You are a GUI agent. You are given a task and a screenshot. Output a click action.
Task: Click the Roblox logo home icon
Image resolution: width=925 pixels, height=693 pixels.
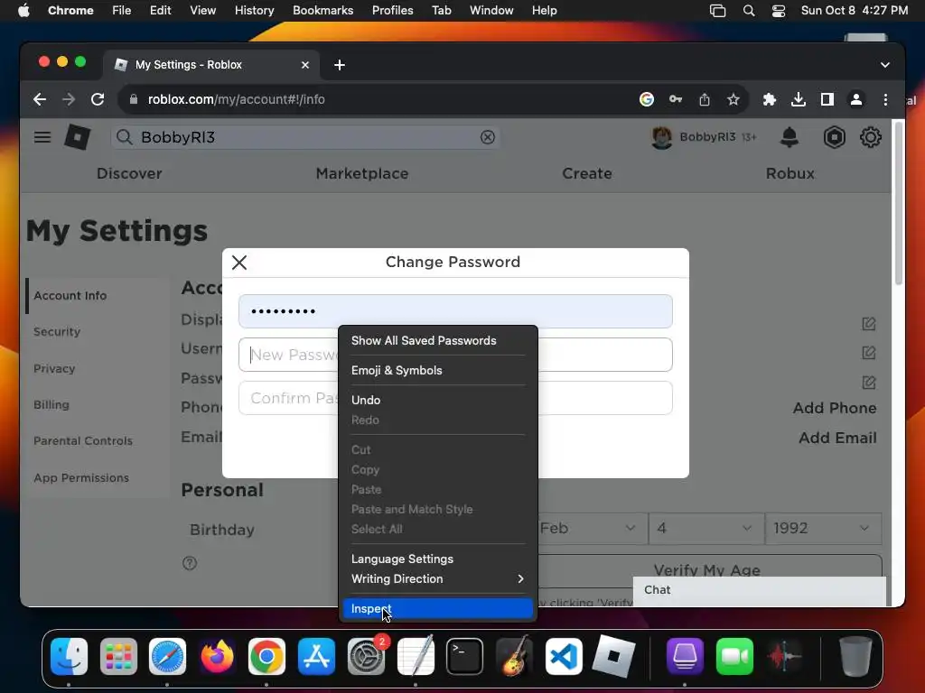78,137
